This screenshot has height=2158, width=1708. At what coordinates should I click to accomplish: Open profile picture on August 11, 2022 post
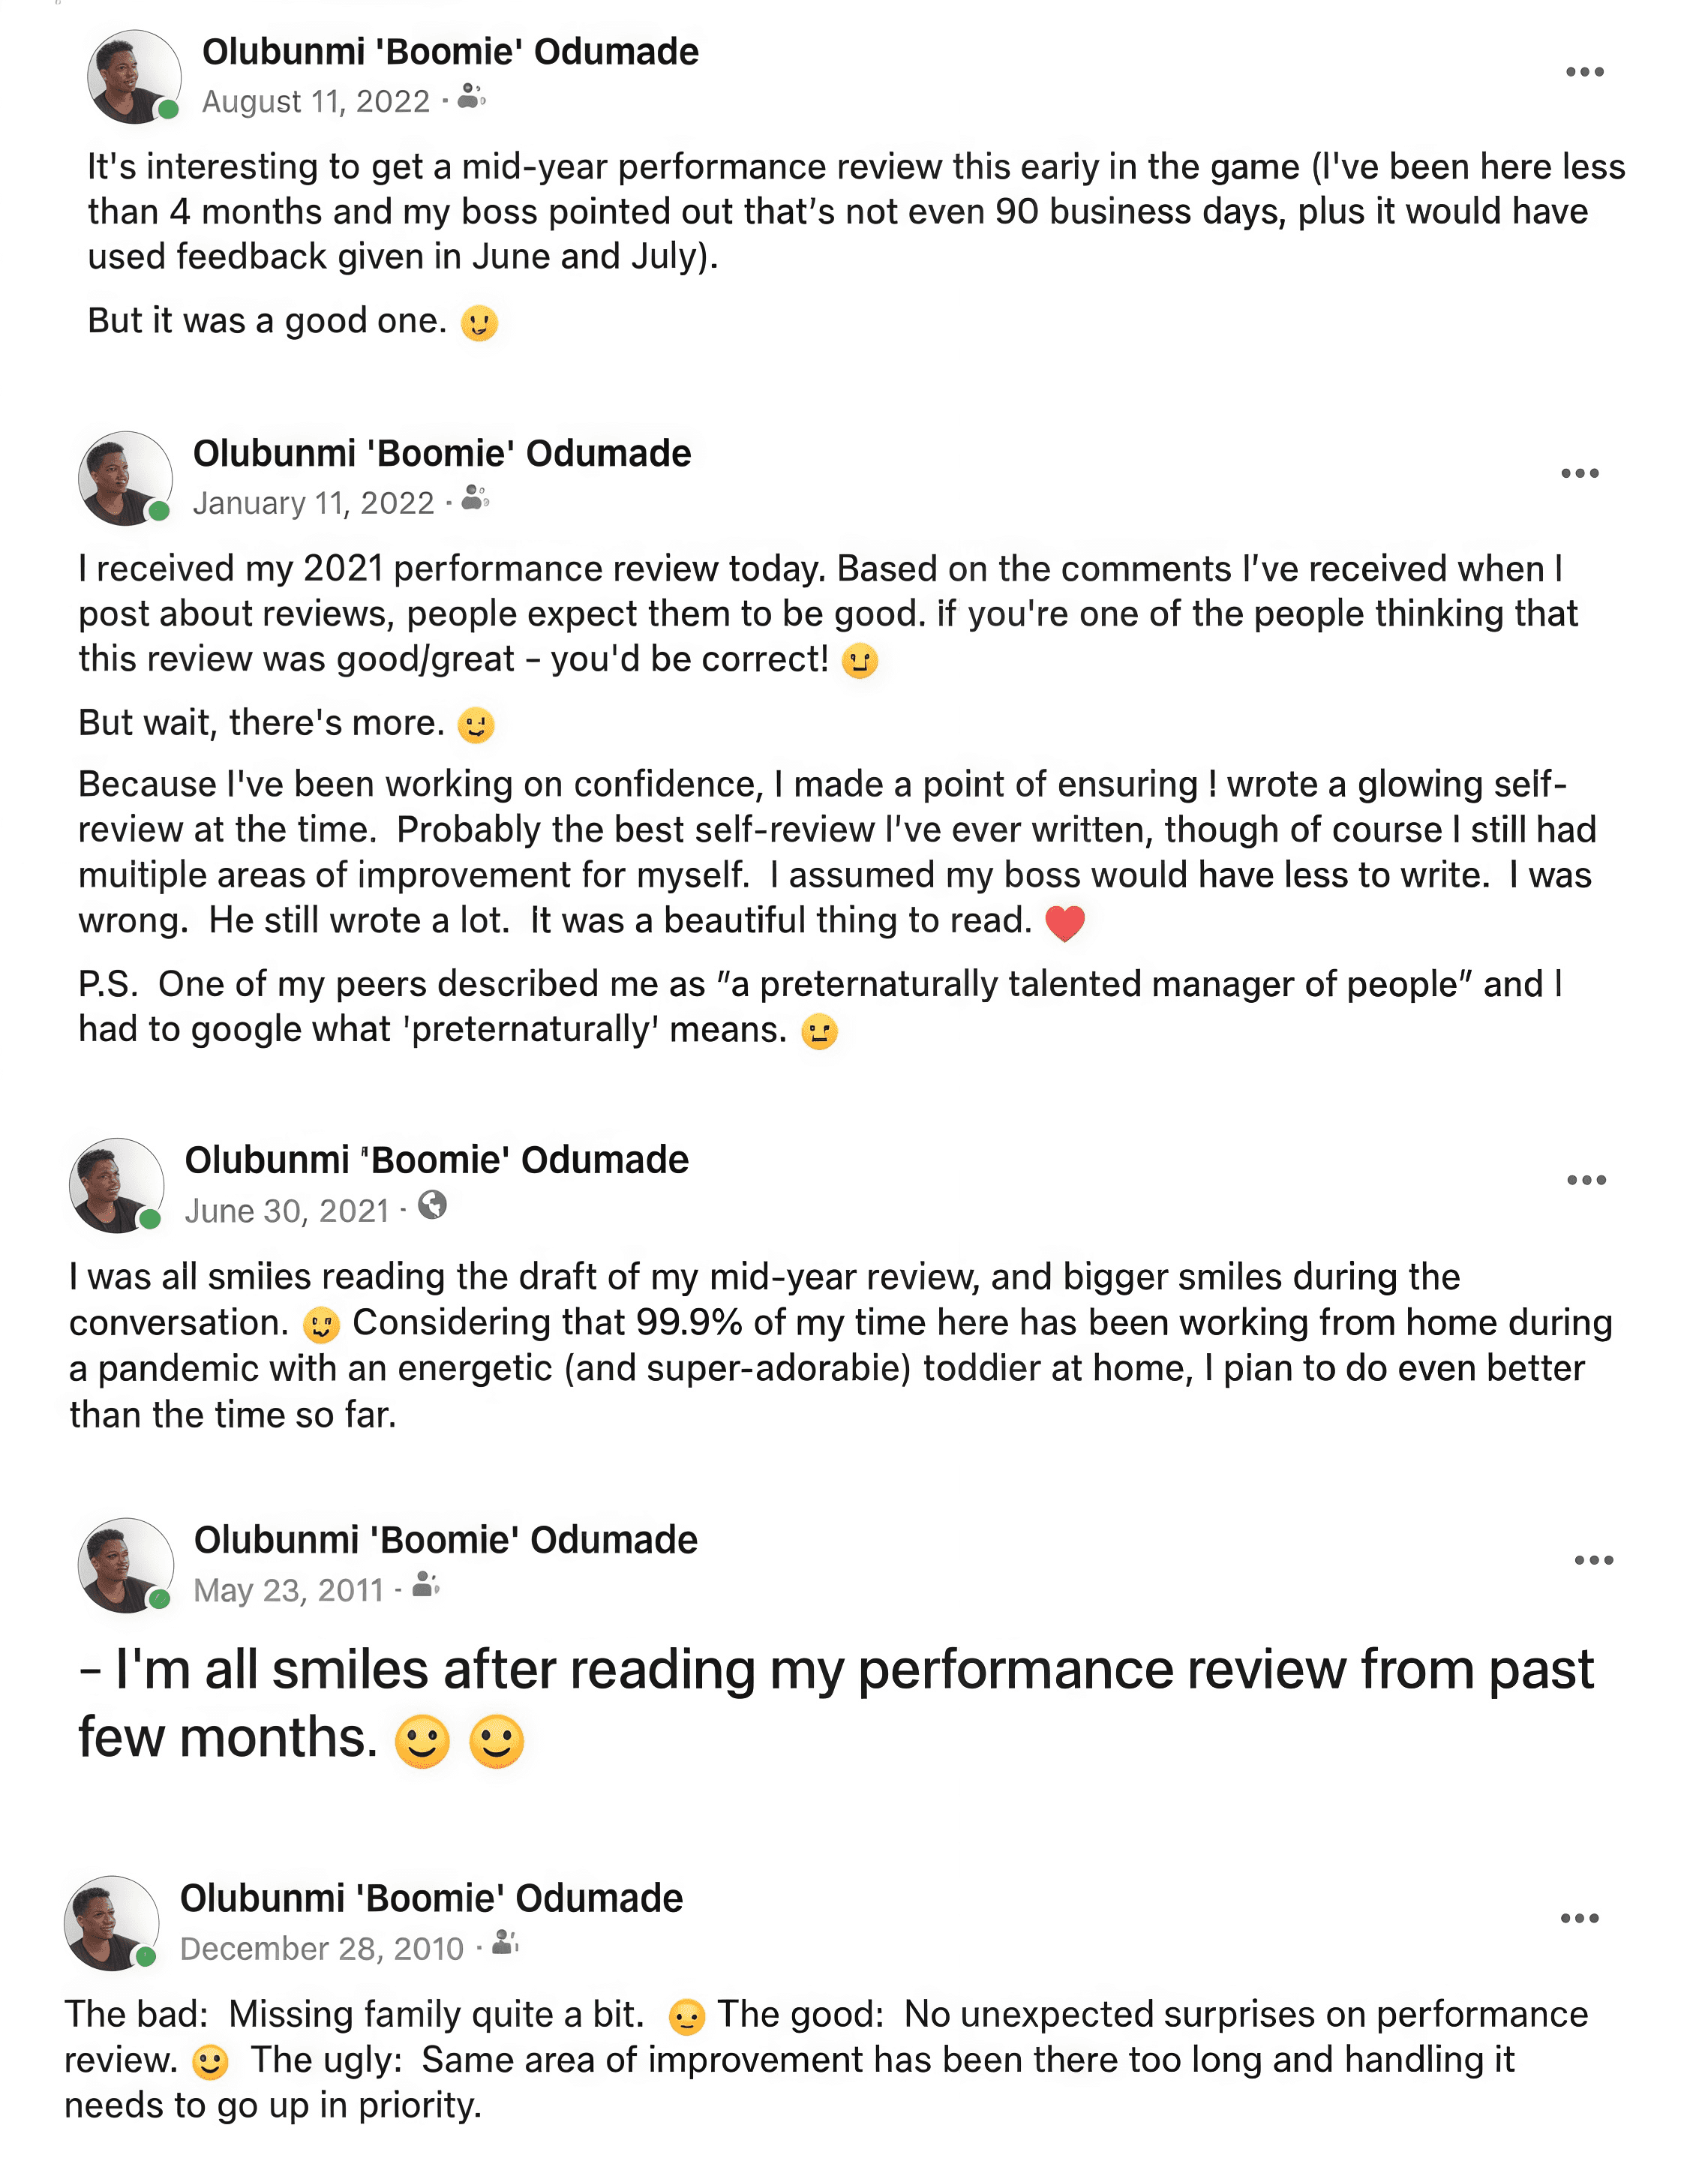point(134,77)
